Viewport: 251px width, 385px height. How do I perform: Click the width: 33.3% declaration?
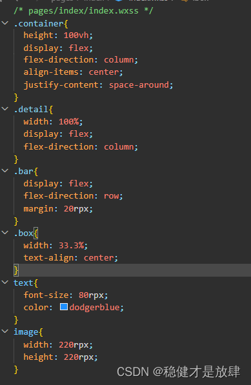(55, 245)
